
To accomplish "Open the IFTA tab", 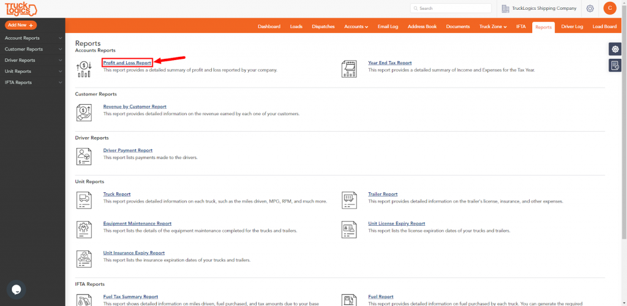I will pyautogui.click(x=521, y=27).
